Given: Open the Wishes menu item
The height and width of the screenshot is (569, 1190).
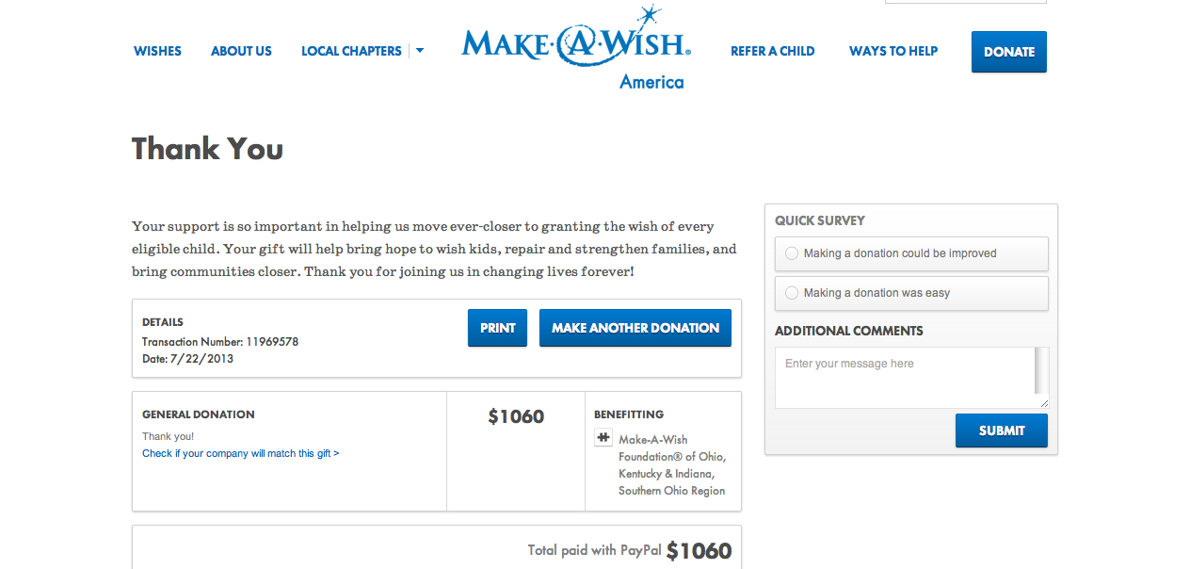Looking at the screenshot, I should point(157,51).
